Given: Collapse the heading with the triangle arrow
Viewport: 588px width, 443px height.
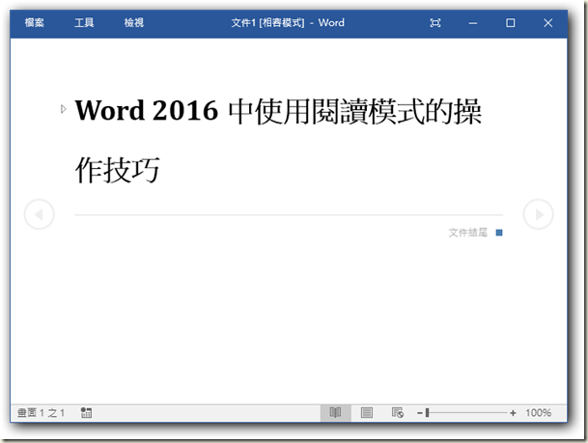Looking at the screenshot, I should click(x=64, y=109).
